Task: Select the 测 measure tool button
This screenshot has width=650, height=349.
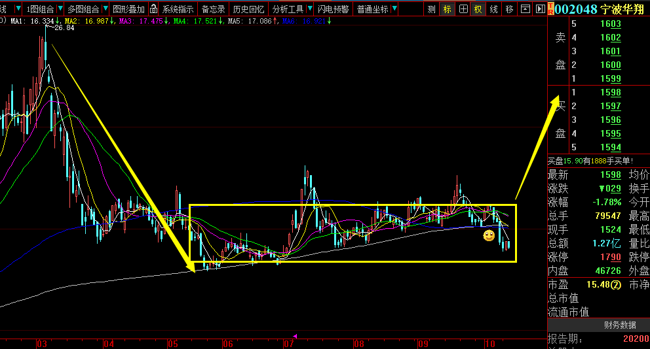Action: tap(432, 9)
